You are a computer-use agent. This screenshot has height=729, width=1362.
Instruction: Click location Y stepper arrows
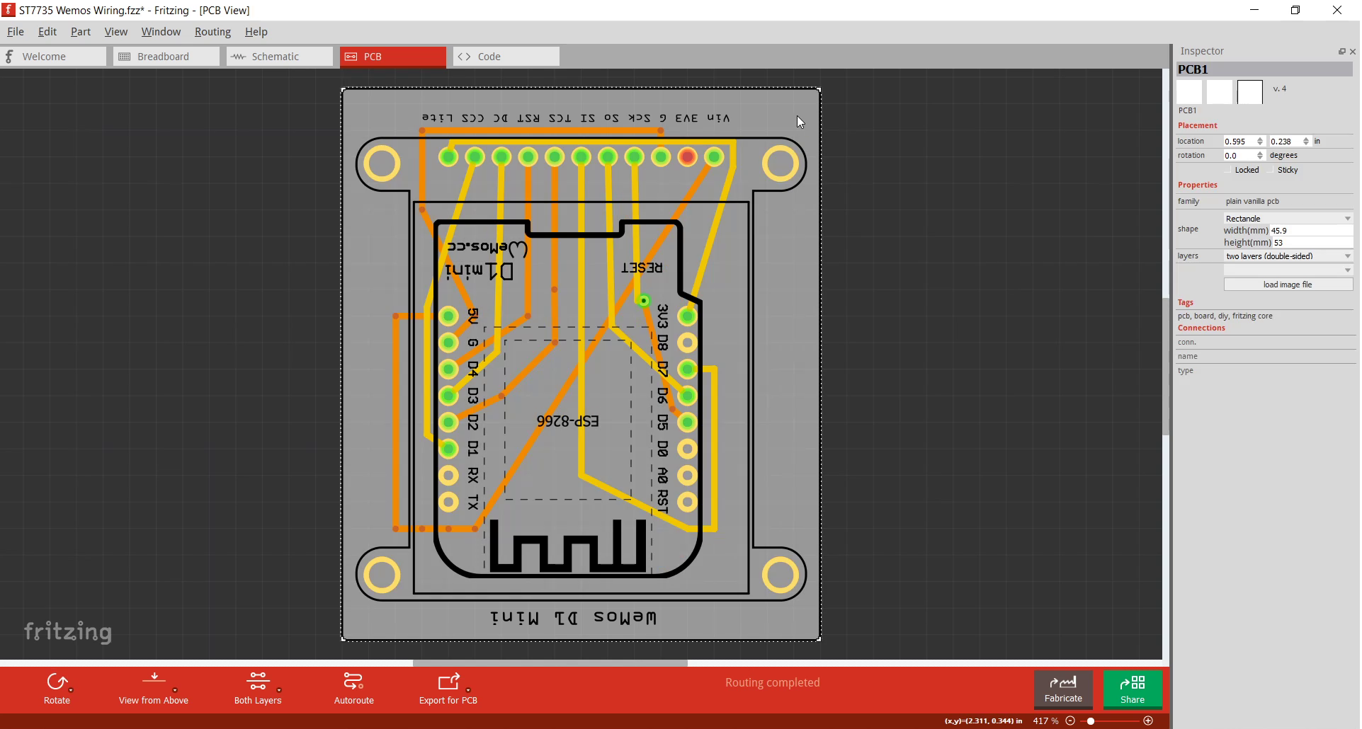click(1306, 142)
